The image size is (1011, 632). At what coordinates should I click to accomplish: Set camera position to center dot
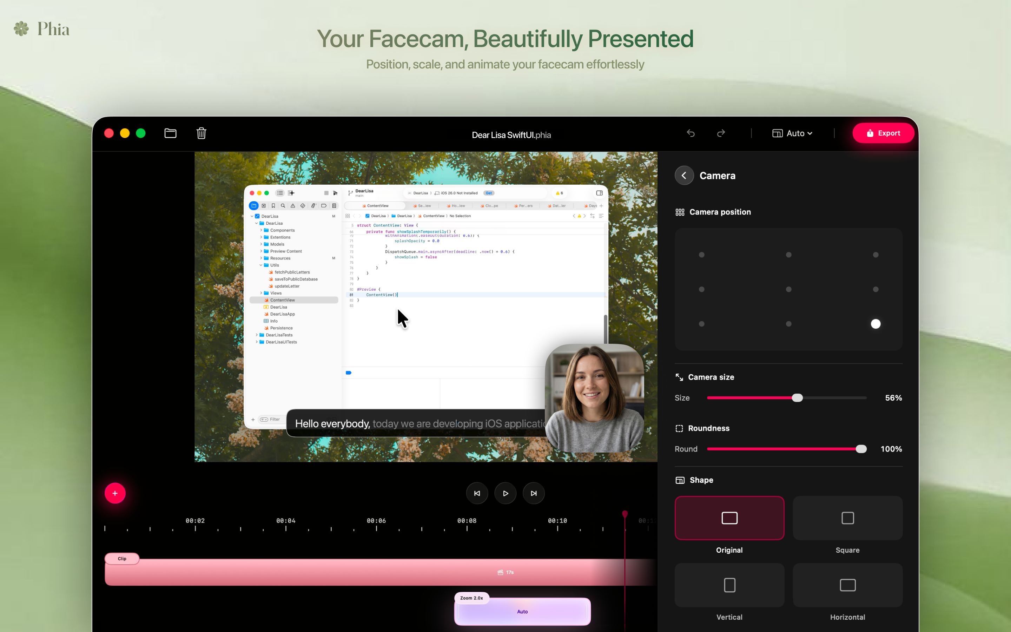pos(788,289)
